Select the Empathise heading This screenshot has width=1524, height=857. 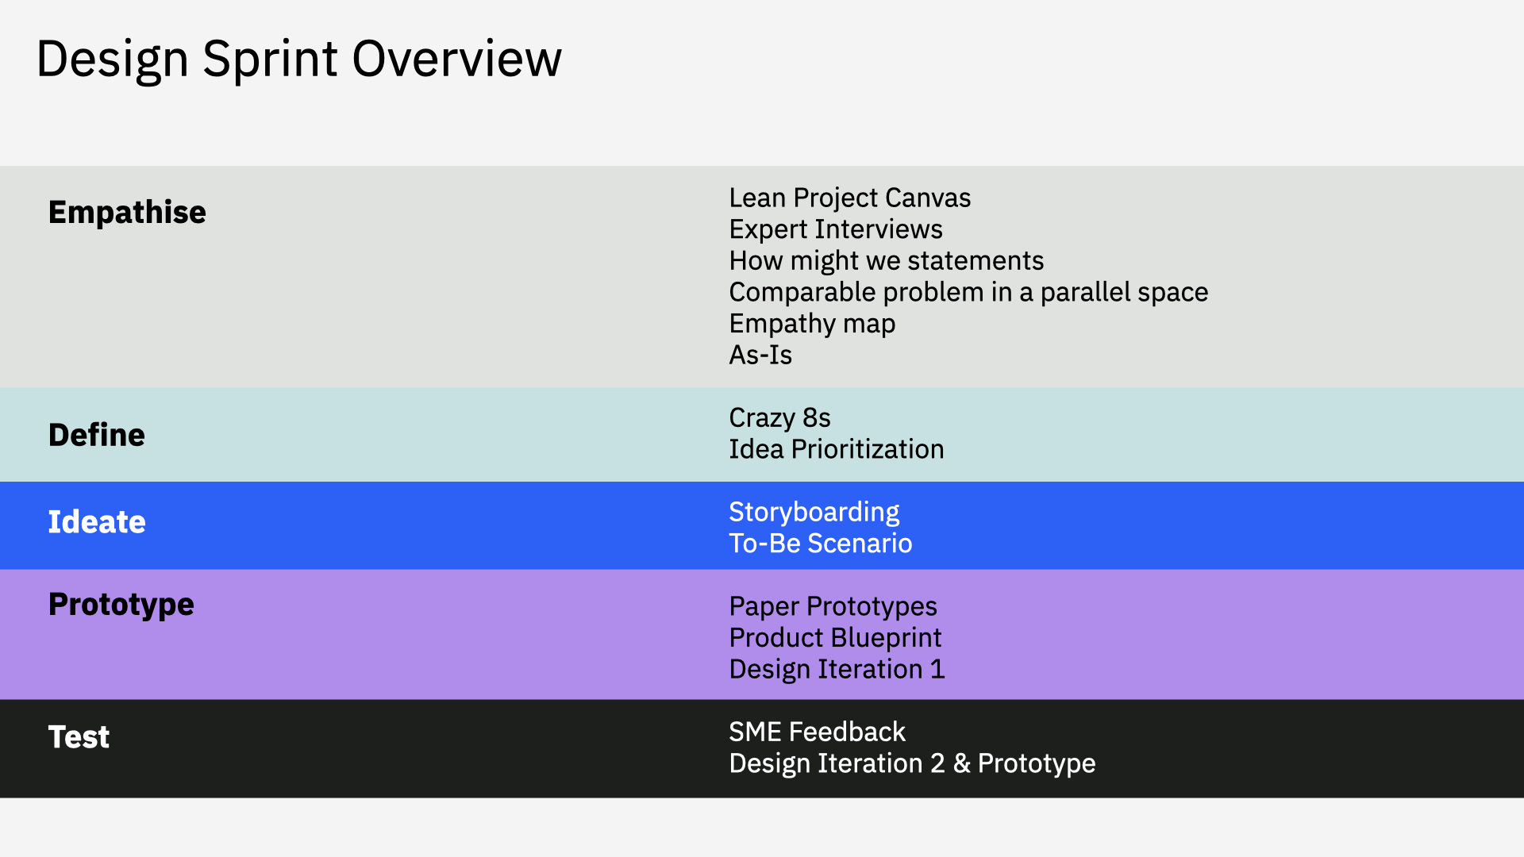[x=127, y=213]
